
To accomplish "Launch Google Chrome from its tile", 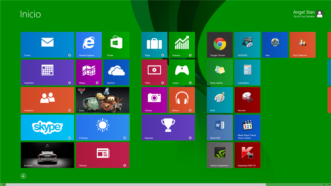I will [x=220, y=45].
